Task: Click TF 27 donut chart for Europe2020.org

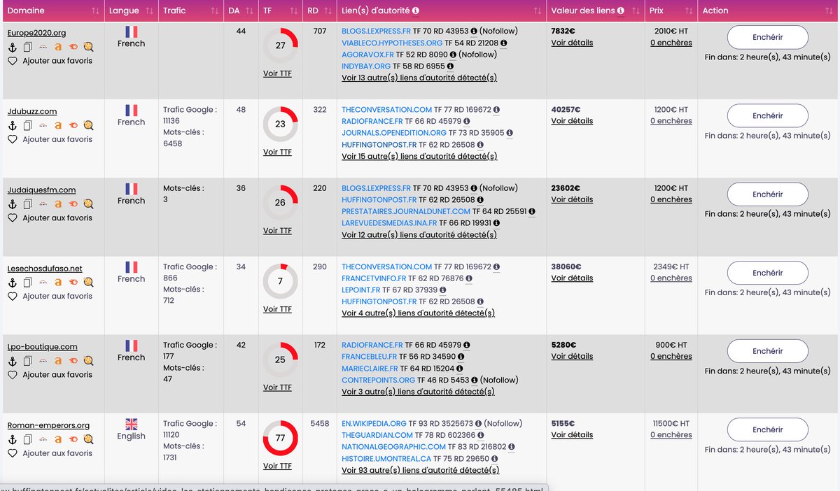Action: click(x=280, y=45)
